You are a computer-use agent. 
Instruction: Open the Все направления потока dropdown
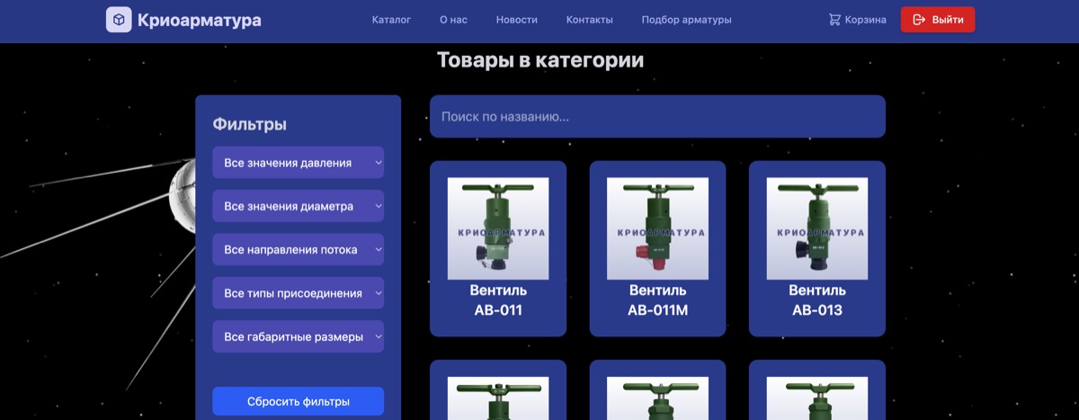pyautogui.click(x=299, y=249)
